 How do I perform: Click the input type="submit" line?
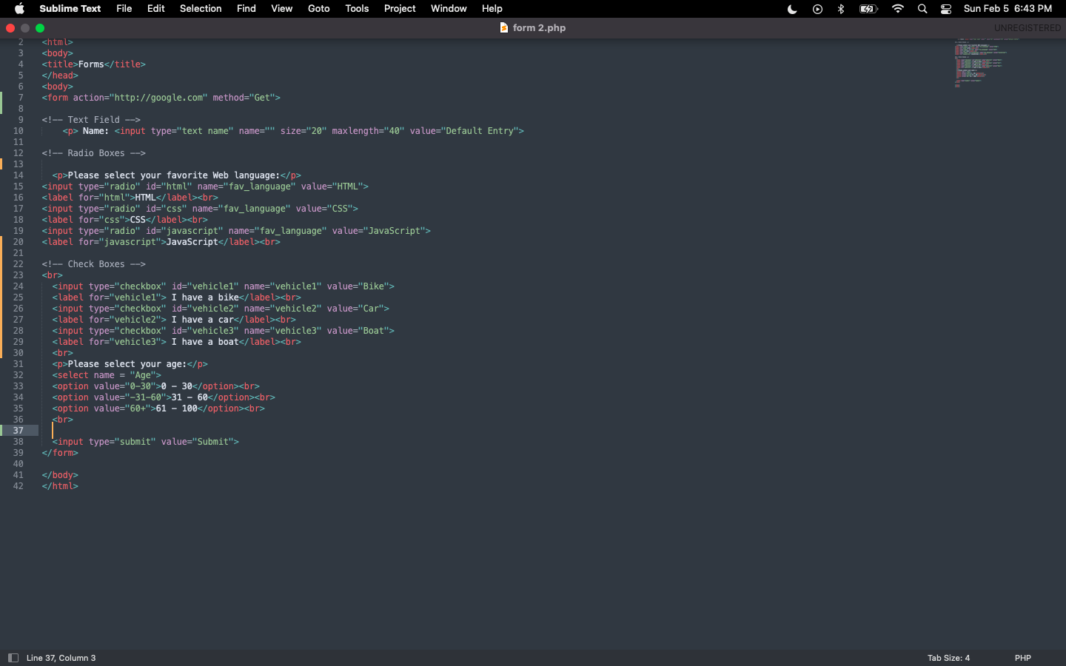click(x=145, y=442)
